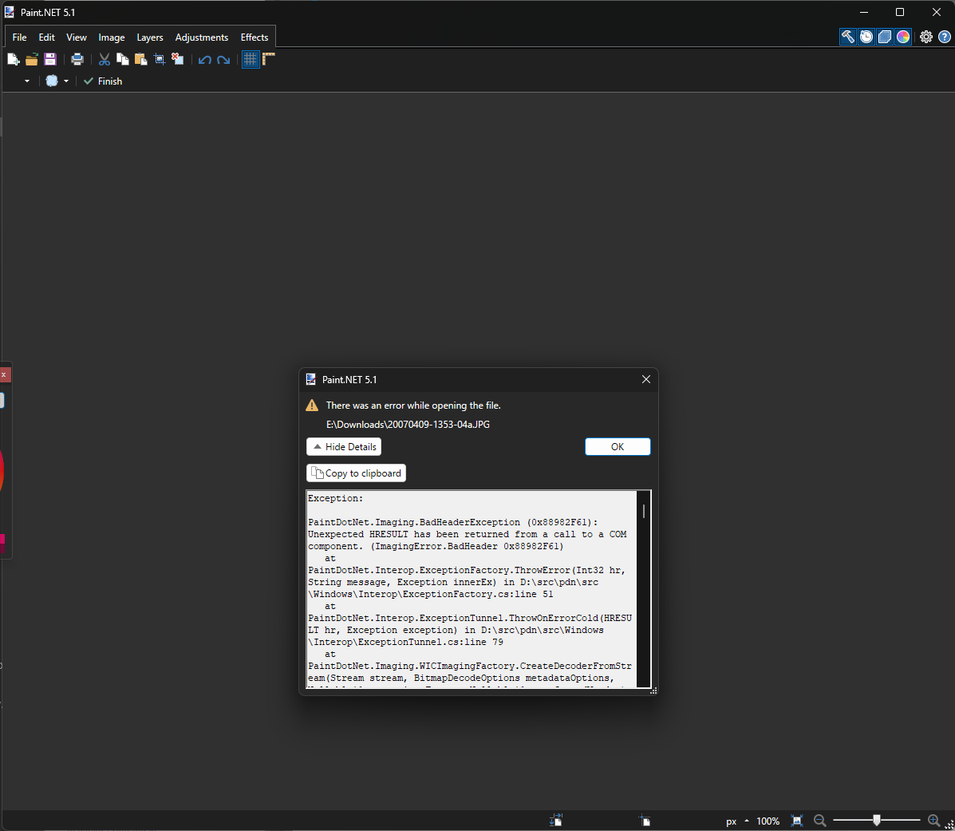Image resolution: width=955 pixels, height=831 pixels.
Task: Toggle the pixel grid button
Action: coord(251,59)
